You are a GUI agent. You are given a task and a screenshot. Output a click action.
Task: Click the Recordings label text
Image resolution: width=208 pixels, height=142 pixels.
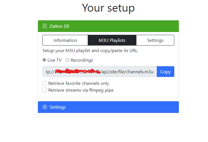(82, 60)
